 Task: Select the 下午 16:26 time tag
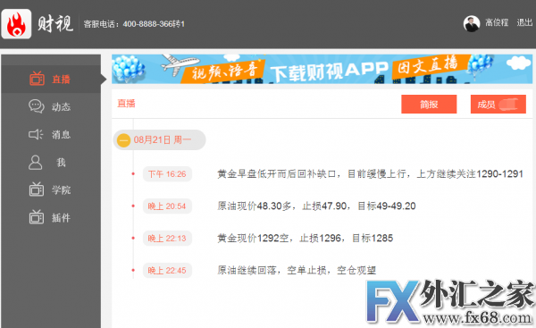[167, 174]
